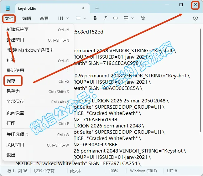Select 全部保存 in the menu

click(x=38, y=101)
